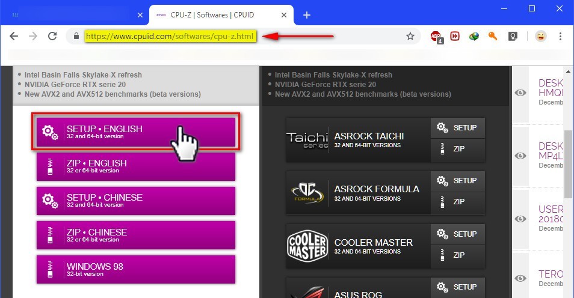
Task: Open the DESK MP4L validation link
Action: click(551, 151)
